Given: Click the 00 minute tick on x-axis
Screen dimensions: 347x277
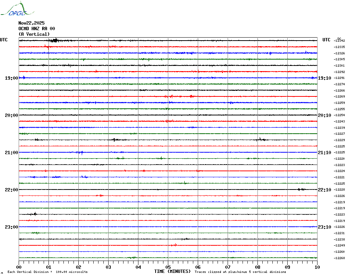Looking at the screenshot, I should (x=19, y=267).
